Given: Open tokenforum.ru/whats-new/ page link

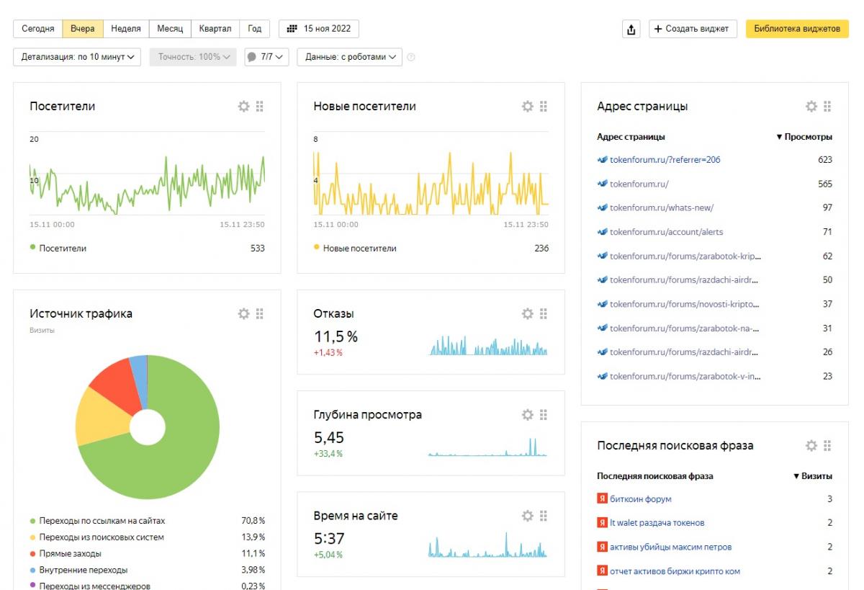Looking at the screenshot, I should point(661,207).
